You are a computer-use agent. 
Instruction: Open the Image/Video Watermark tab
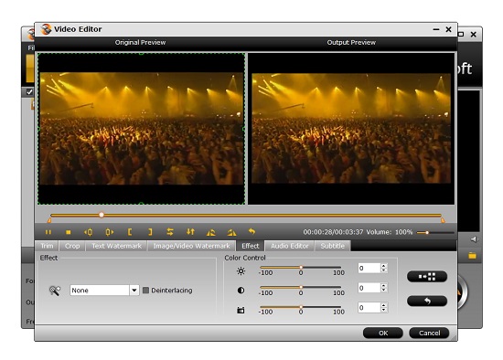click(x=191, y=246)
